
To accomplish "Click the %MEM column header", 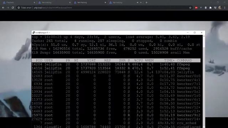I will pos(149,60).
